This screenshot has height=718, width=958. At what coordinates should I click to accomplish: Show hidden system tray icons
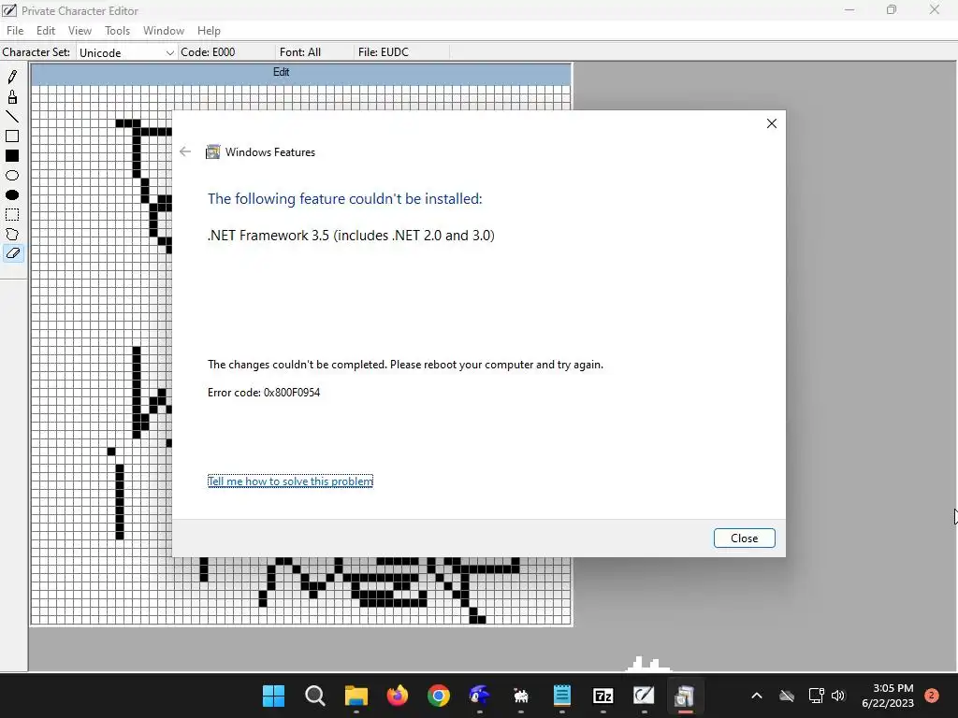[756, 696]
